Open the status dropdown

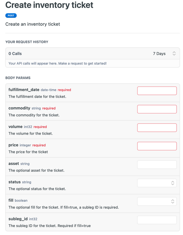tap(157, 183)
